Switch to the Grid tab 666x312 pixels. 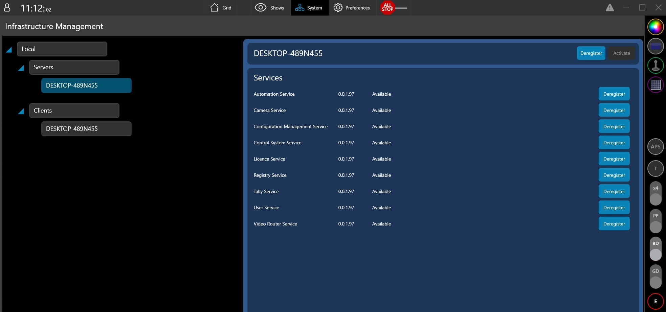coord(221,8)
